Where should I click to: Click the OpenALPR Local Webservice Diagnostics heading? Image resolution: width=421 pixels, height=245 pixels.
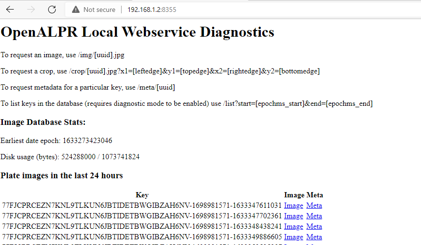137,32
